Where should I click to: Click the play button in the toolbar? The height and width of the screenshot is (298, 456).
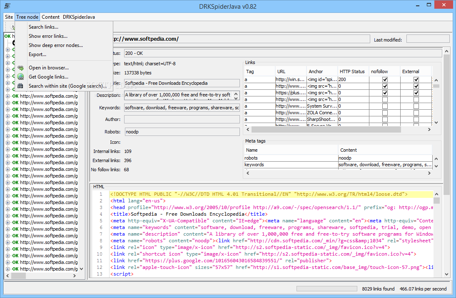[12, 27]
